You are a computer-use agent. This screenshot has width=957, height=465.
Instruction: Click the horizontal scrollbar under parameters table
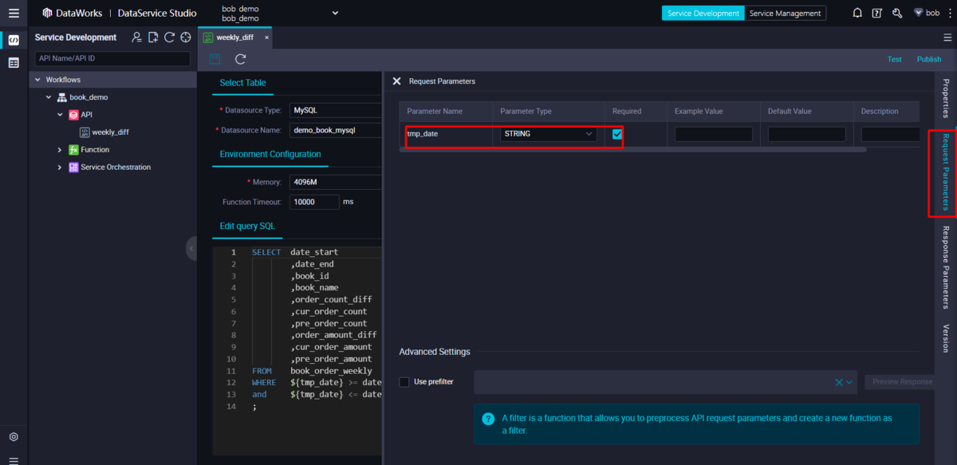(x=632, y=149)
